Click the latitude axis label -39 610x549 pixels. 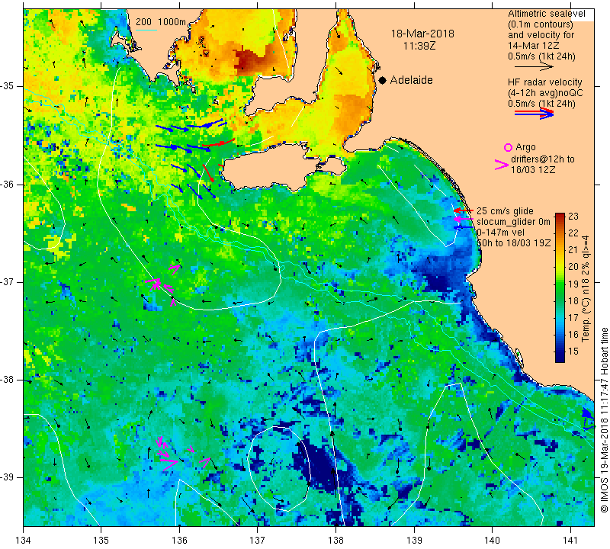[x=8, y=477]
